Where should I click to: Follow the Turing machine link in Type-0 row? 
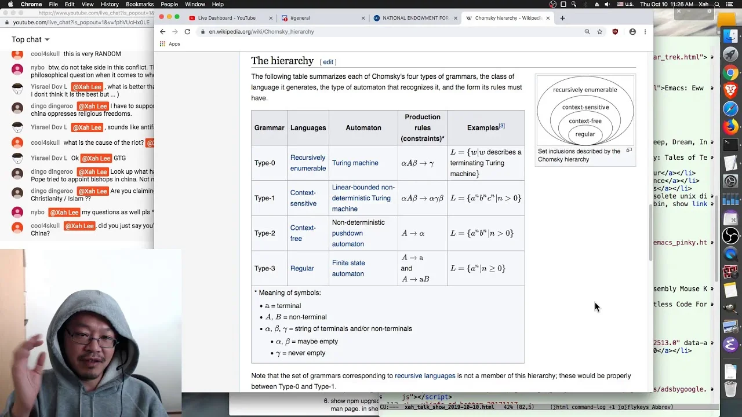point(355,163)
